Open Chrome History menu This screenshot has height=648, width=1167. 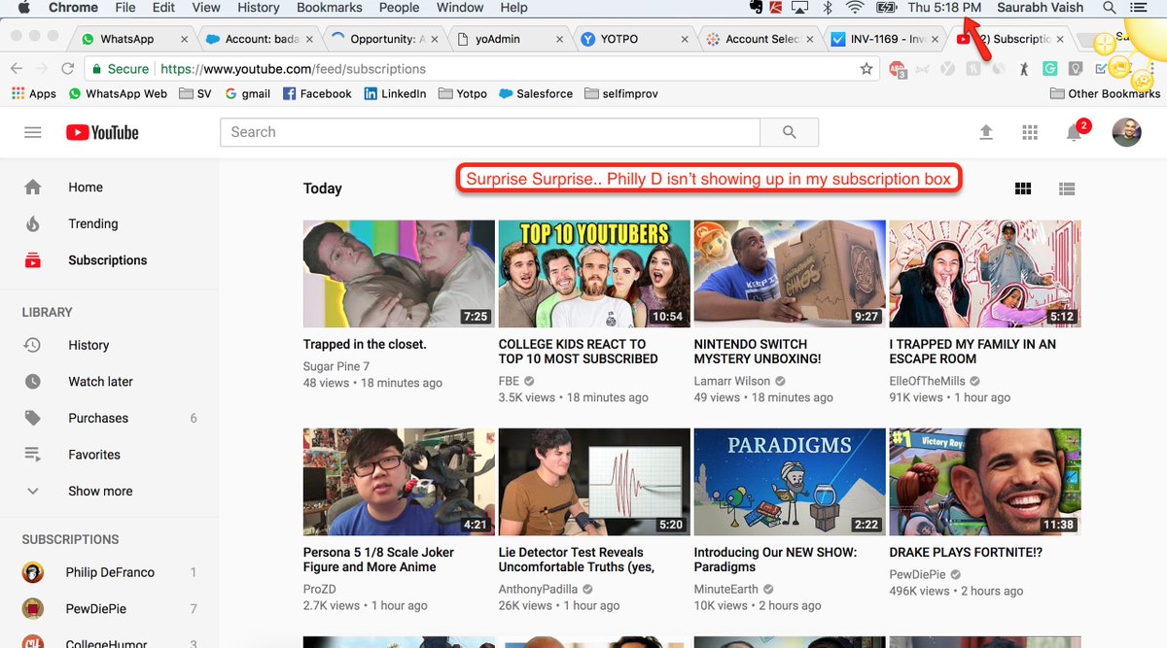click(x=258, y=8)
